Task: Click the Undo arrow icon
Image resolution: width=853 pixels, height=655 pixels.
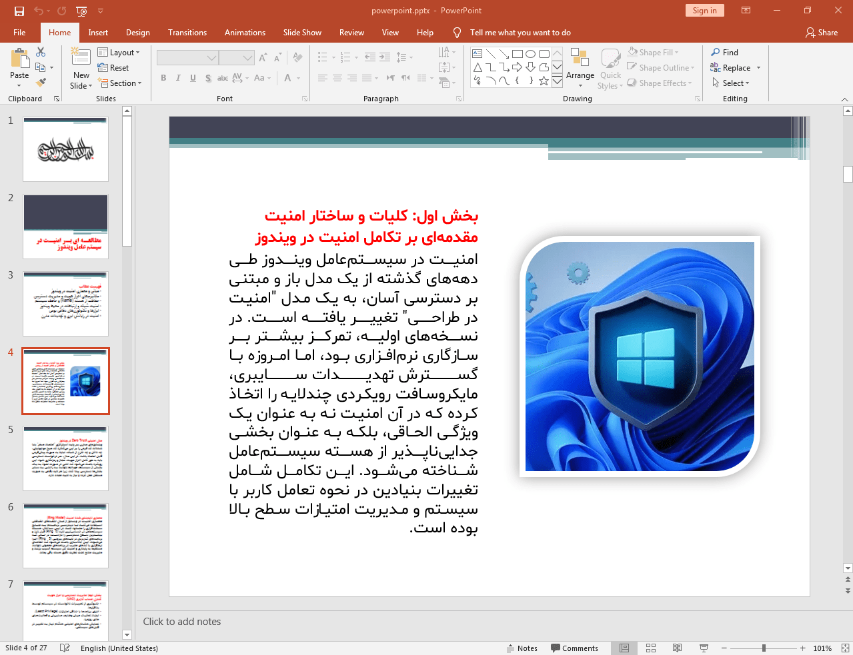Action: pyautogui.click(x=38, y=11)
